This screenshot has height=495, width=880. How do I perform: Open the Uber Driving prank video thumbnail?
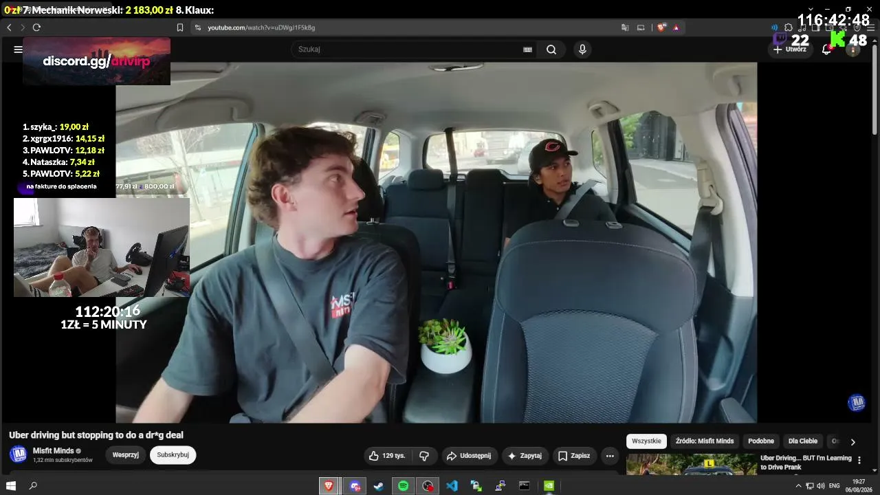point(692,464)
